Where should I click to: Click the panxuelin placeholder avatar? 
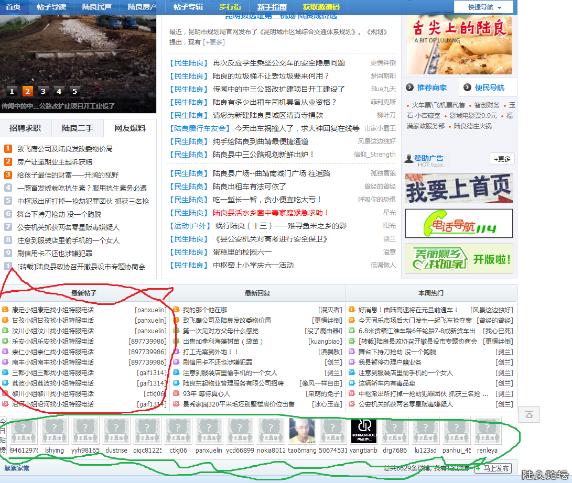(209, 431)
